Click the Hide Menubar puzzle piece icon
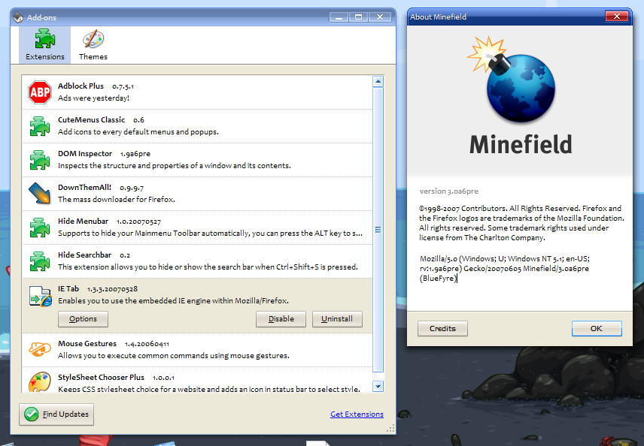644x446 pixels. tap(39, 228)
